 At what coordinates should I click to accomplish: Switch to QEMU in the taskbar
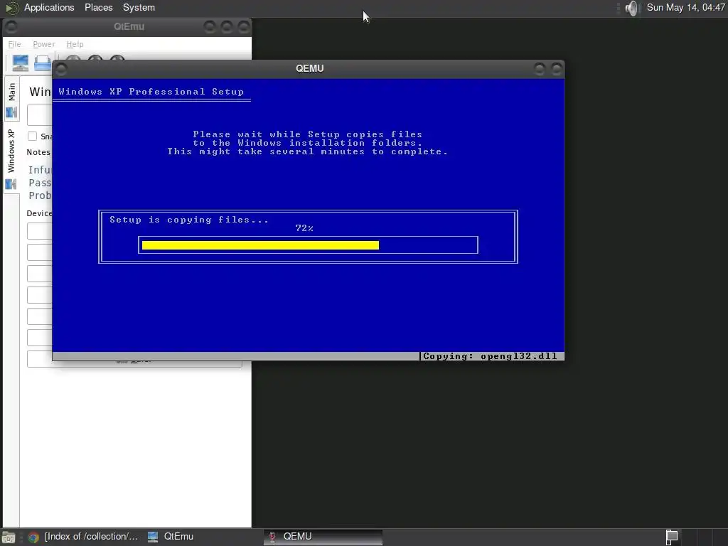pyautogui.click(x=323, y=537)
